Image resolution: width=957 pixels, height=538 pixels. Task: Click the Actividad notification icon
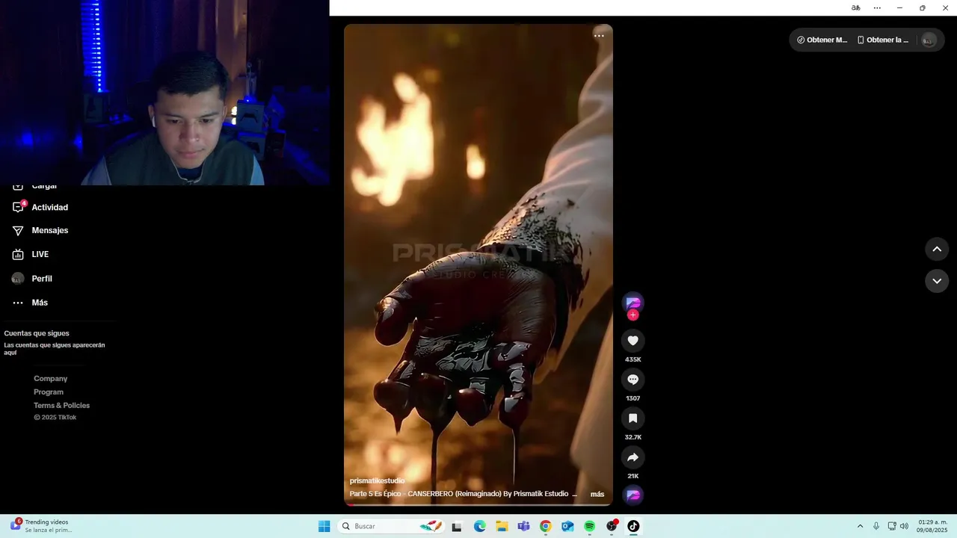tap(18, 207)
